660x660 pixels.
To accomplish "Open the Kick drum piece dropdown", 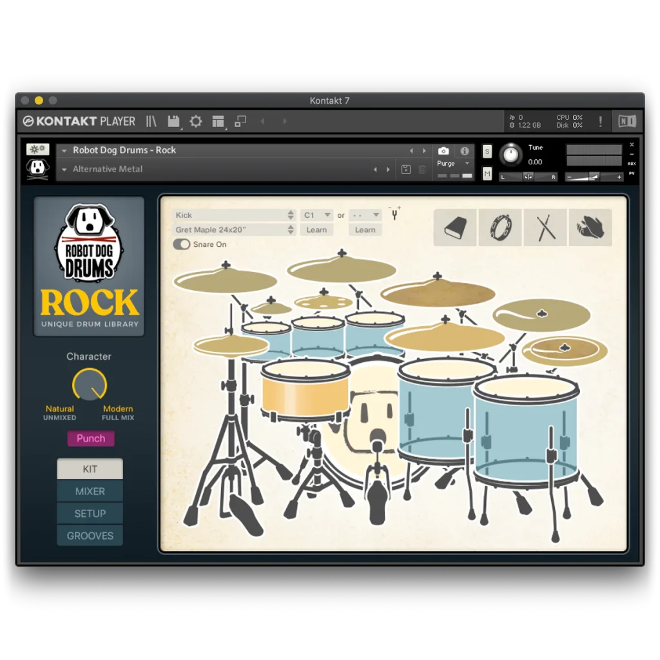I will pyautogui.click(x=233, y=215).
